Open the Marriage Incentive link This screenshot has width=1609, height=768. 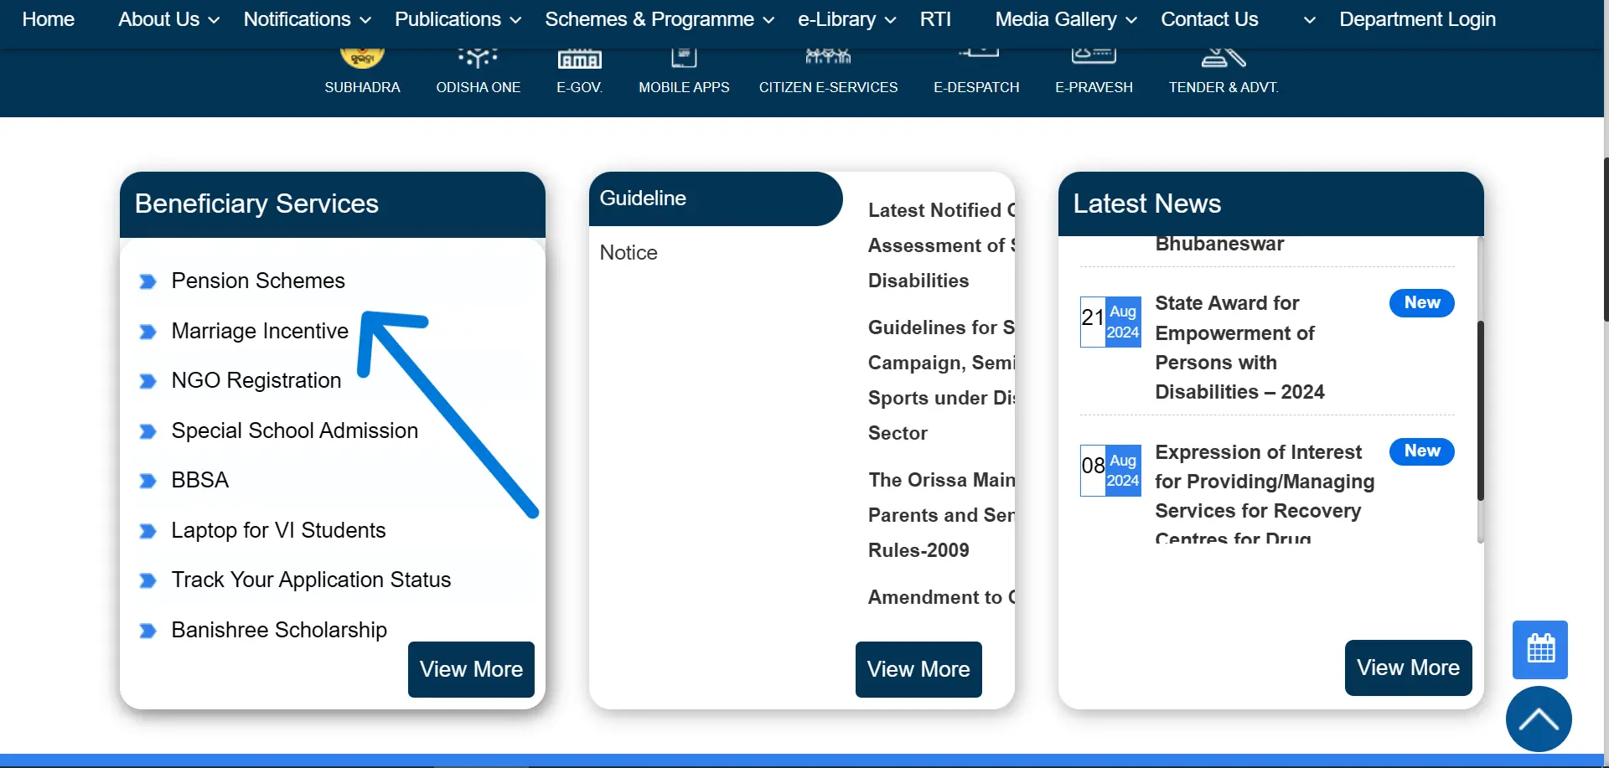[260, 331]
